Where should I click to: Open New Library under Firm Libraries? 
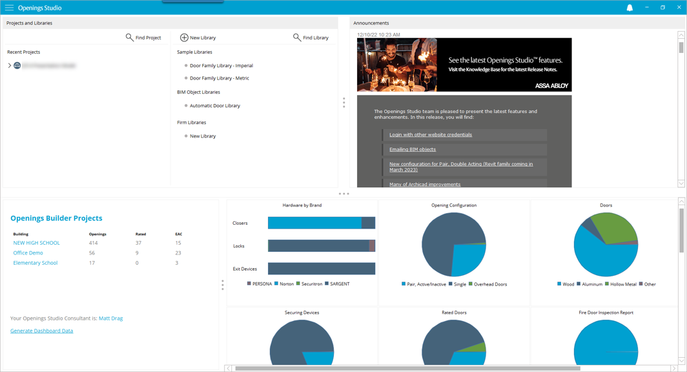click(x=203, y=136)
